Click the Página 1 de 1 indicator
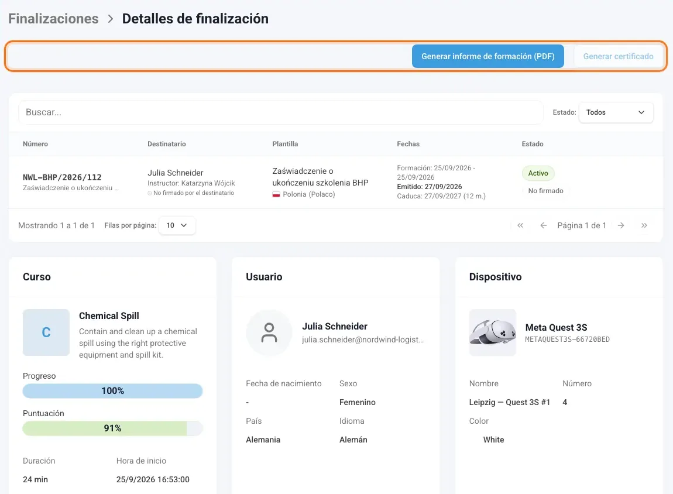Viewport: 673px width, 494px height. [x=582, y=225]
